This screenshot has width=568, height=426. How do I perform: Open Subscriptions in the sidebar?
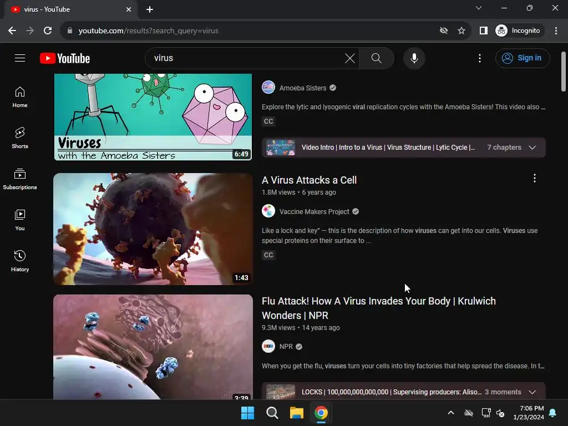click(x=20, y=179)
